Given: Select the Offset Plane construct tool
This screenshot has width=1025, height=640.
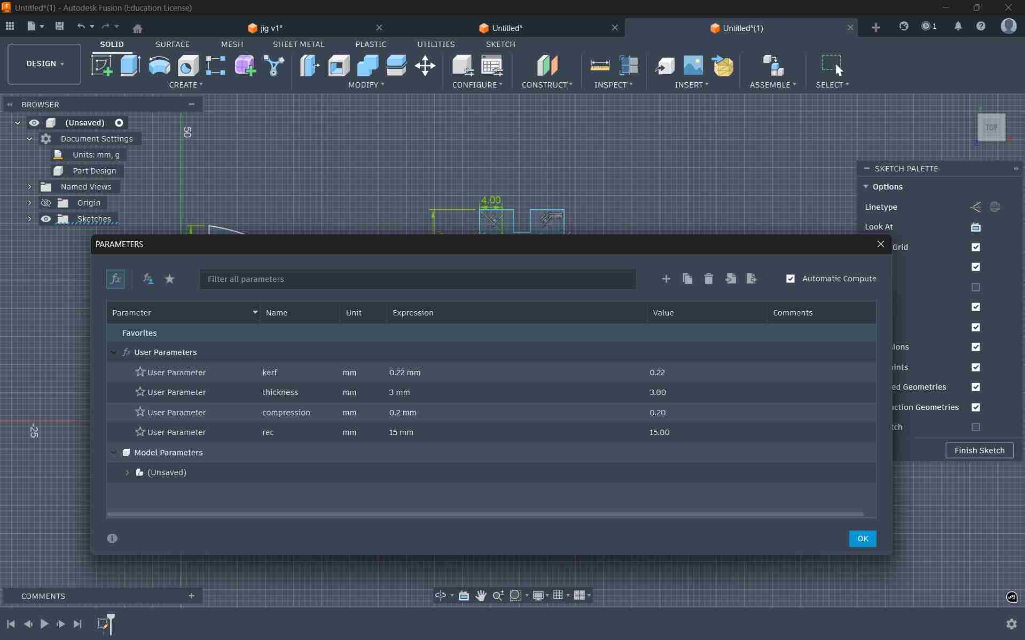Looking at the screenshot, I should pyautogui.click(x=547, y=66).
